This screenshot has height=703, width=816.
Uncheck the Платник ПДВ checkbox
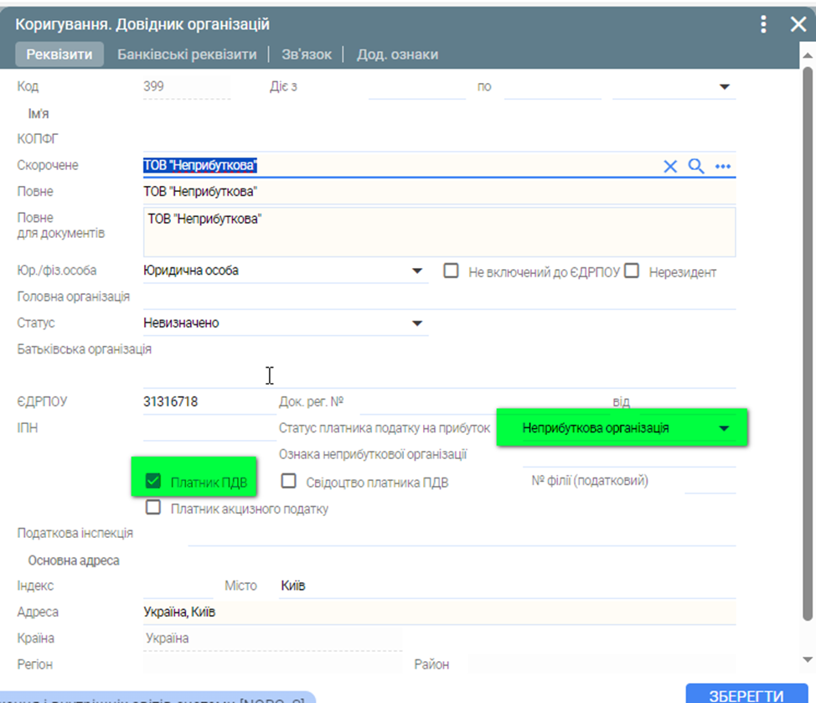coord(153,481)
